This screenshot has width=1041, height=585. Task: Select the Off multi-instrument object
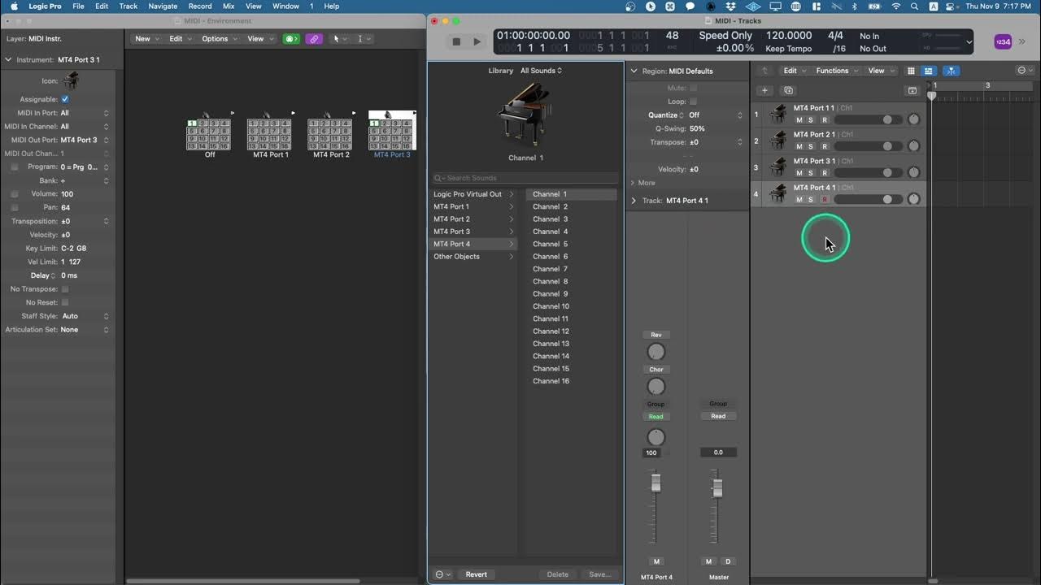(x=210, y=134)
